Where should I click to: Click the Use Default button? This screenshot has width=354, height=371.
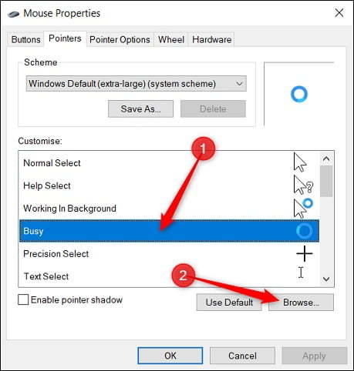[x=229, y=302]
